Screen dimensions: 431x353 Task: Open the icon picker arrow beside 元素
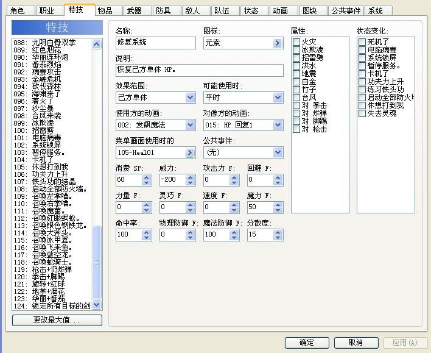278,43
